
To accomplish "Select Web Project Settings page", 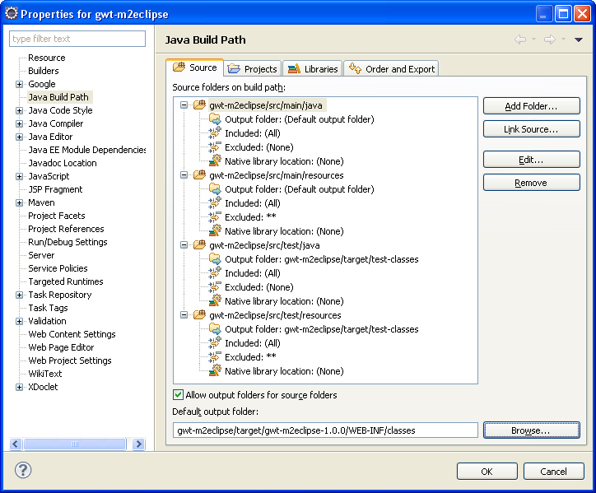I will pyautogui.click(x=70, y=360).
